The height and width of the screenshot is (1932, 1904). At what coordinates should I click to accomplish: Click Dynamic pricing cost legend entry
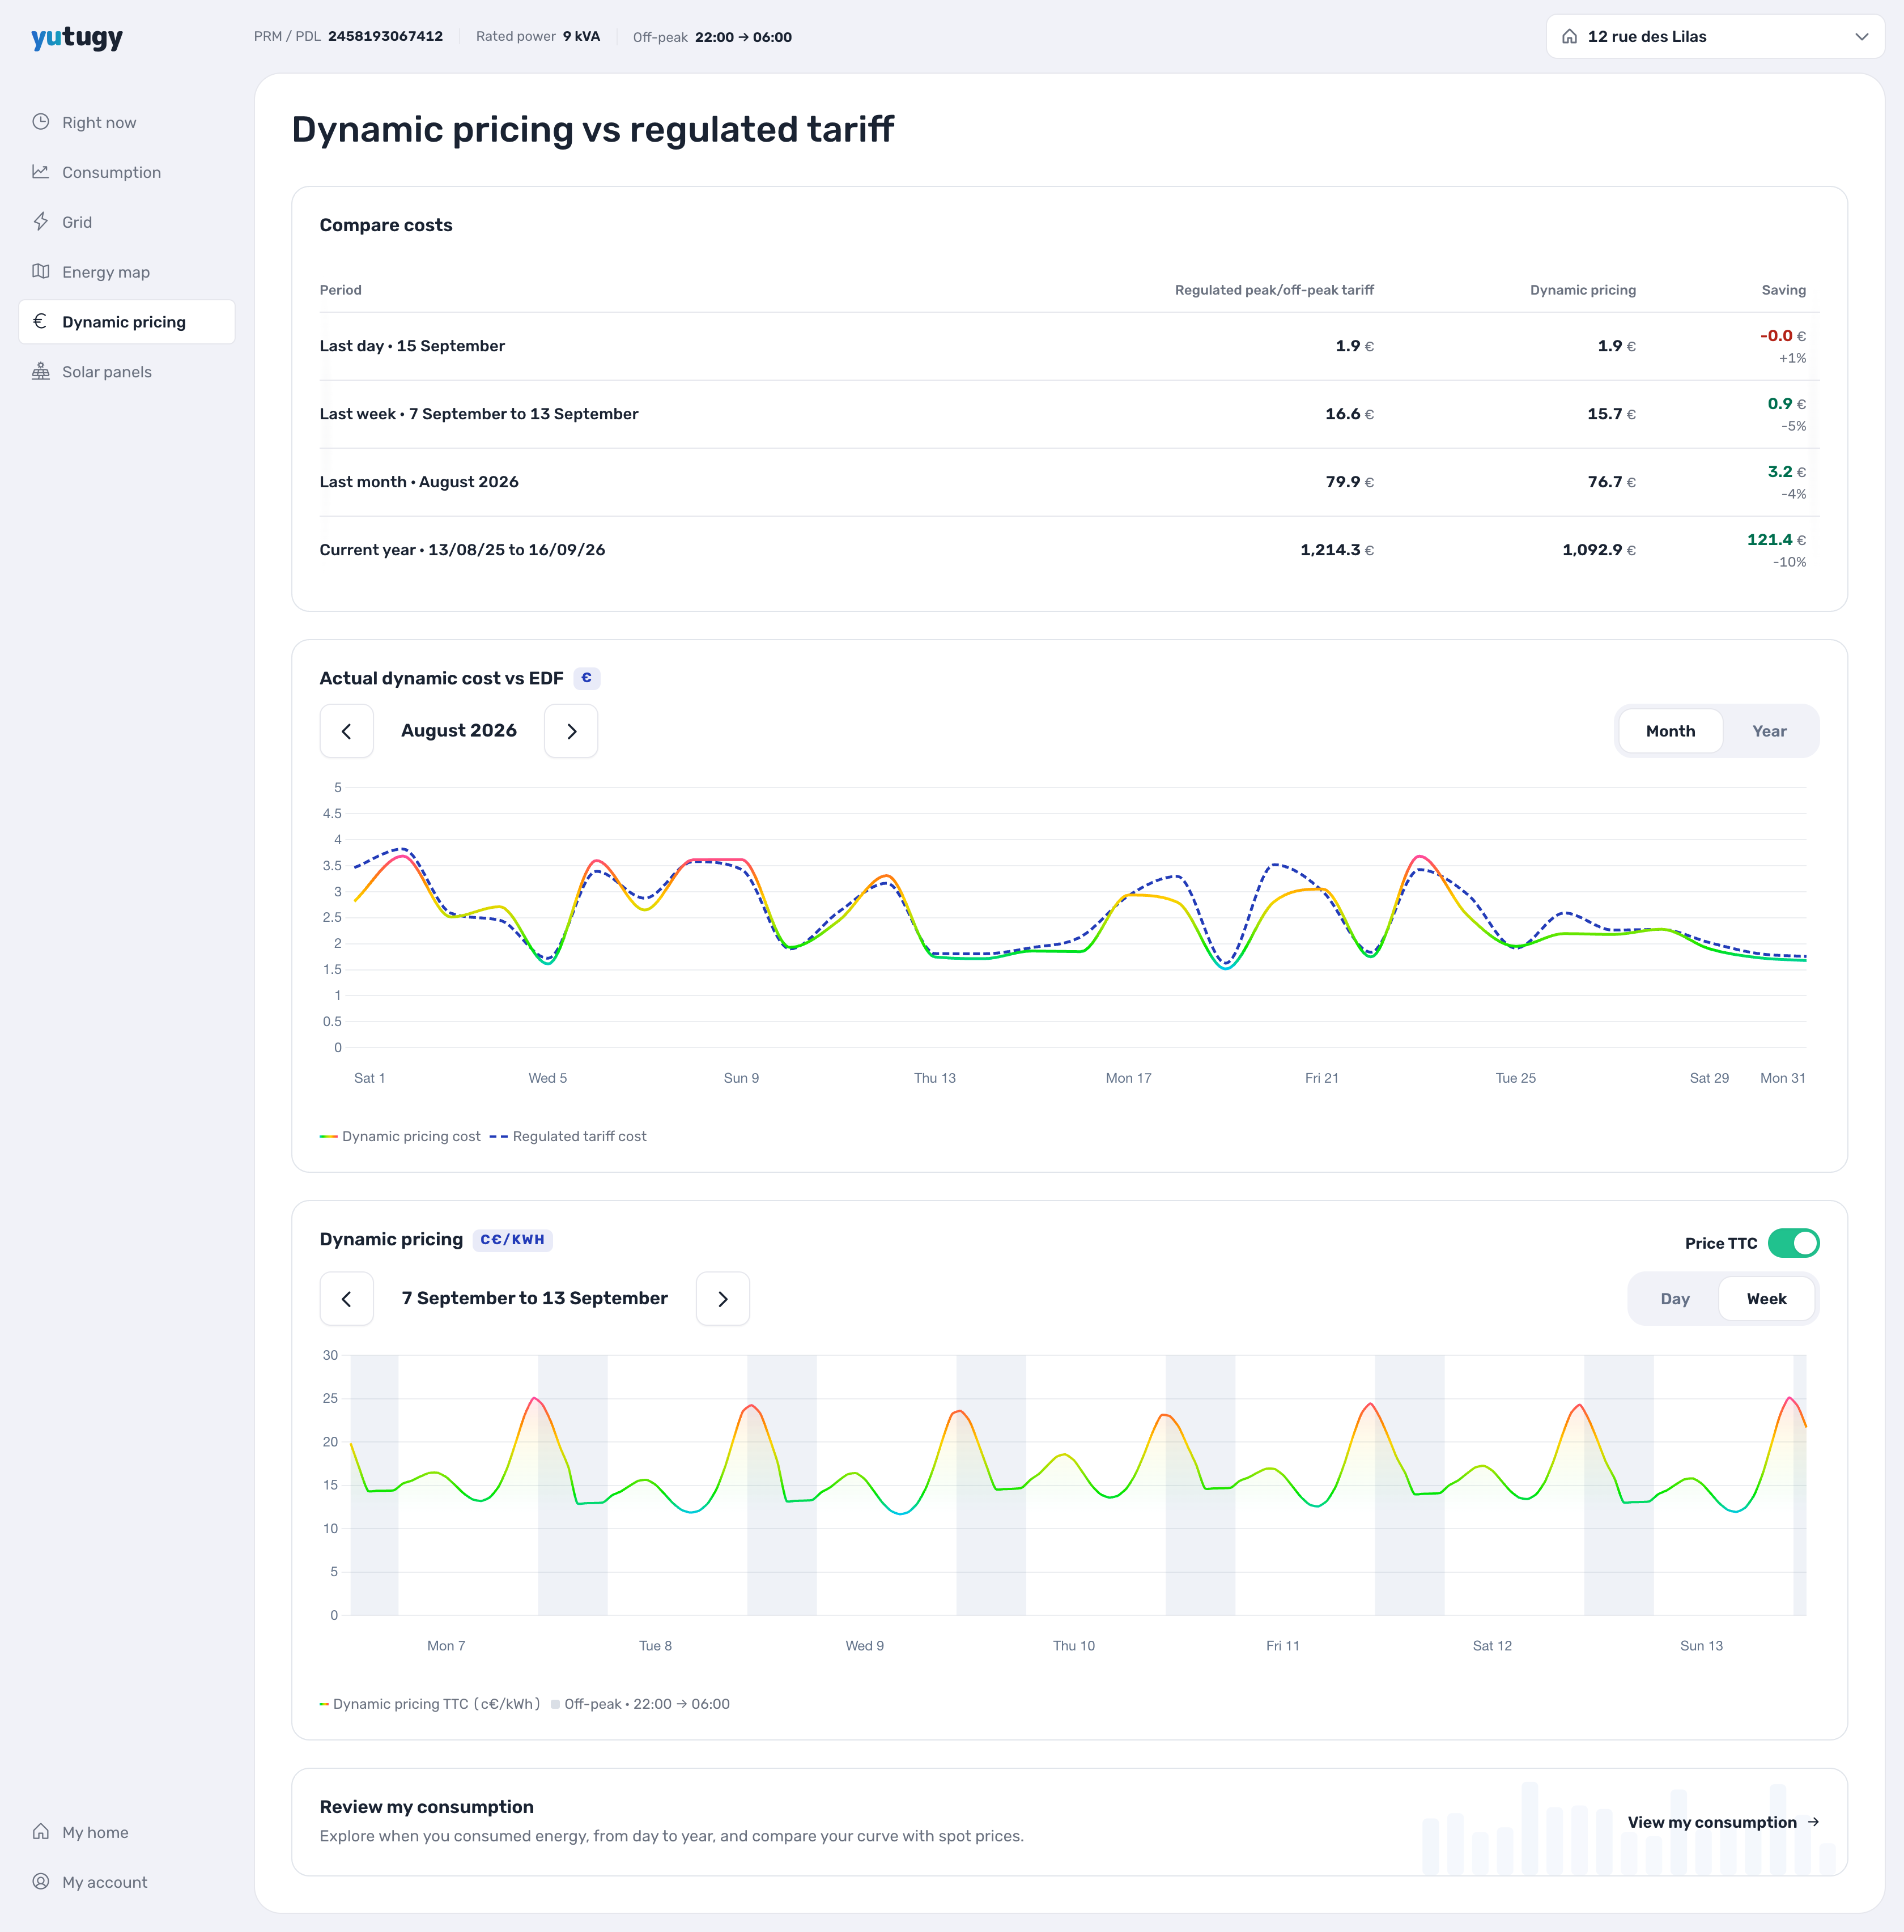[x=400, y=1136]
